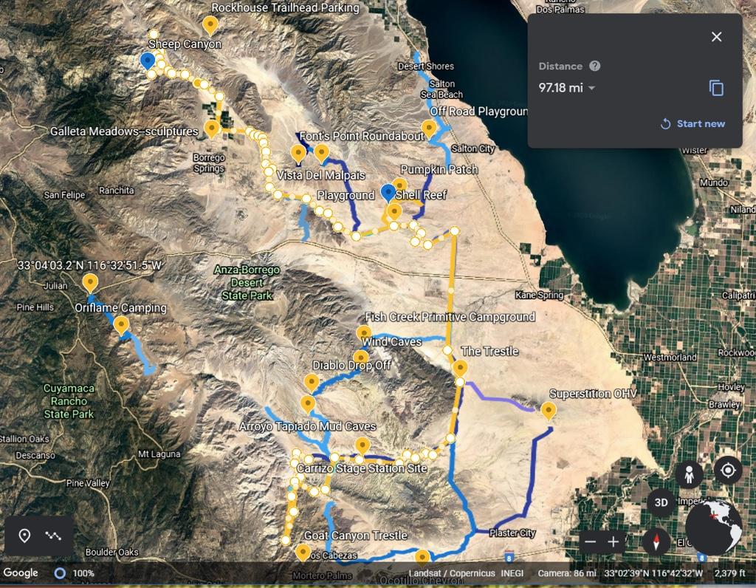Copy the measured distance to clipboard
Screen dimensions: 756x588
point(716,88)
